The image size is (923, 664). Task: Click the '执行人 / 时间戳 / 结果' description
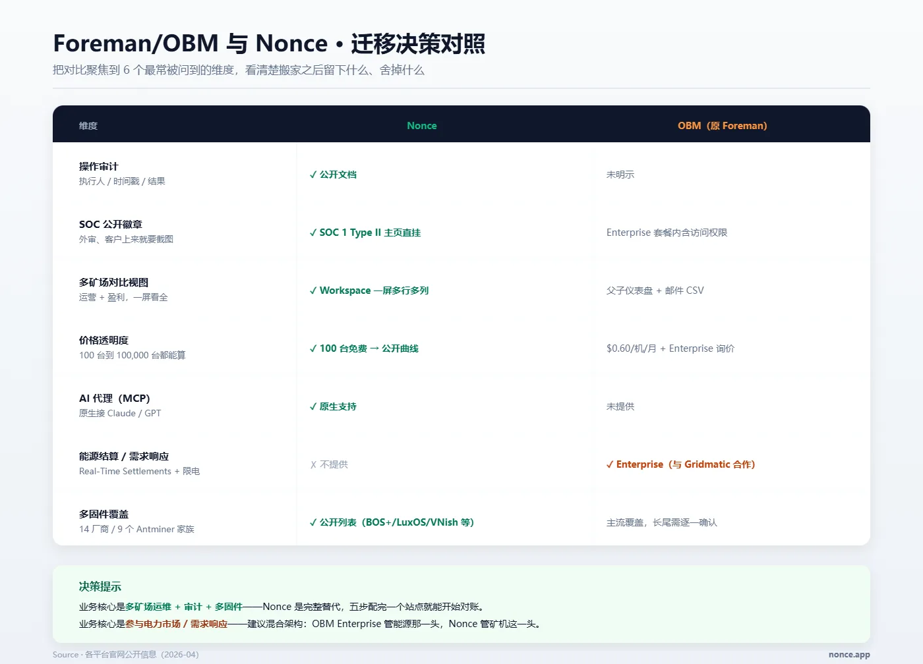[x=122, y=181]
